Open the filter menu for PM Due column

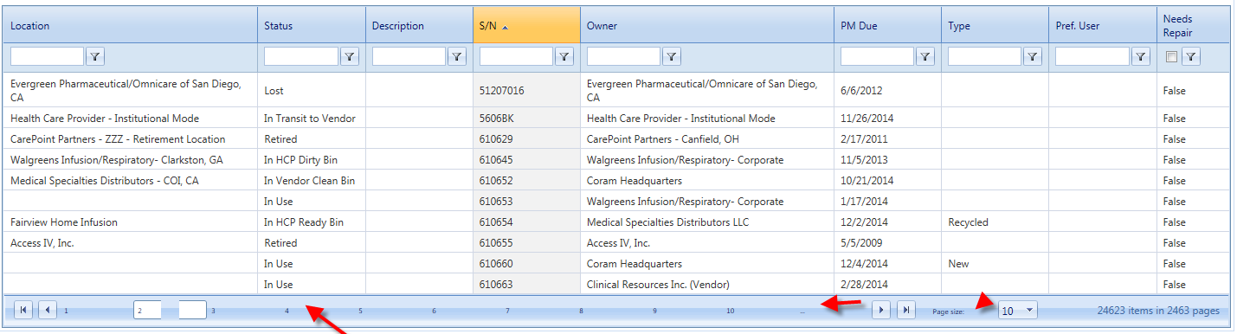click(925, 56)
